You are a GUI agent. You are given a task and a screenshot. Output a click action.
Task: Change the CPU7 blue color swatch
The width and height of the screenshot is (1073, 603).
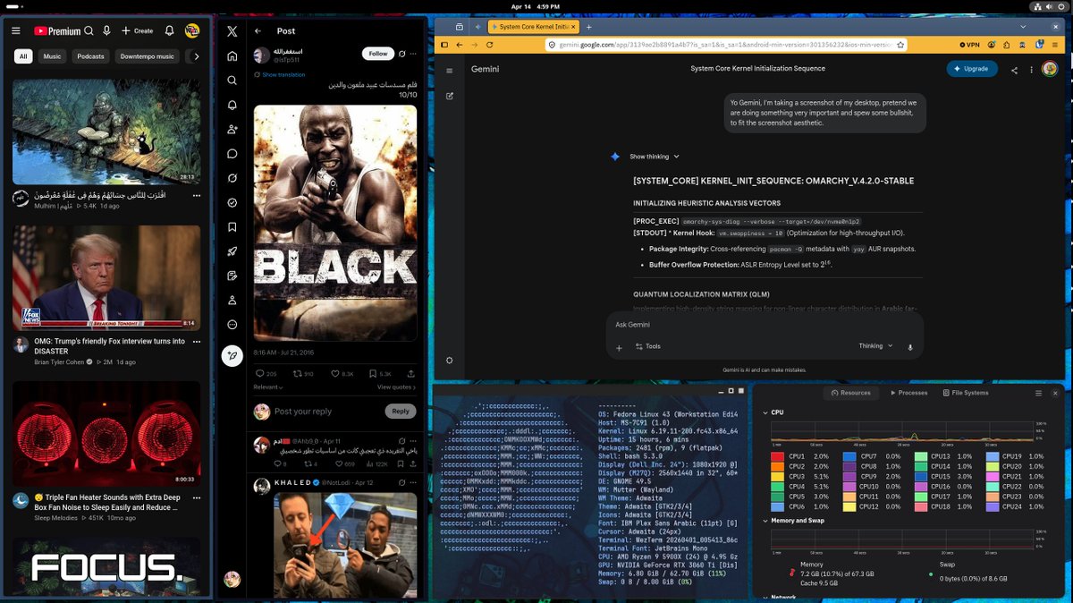[x=849, y=456]
